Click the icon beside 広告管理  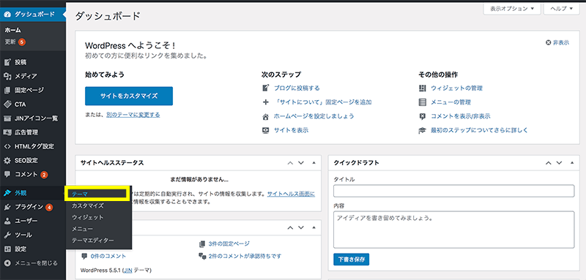point(7,132)
